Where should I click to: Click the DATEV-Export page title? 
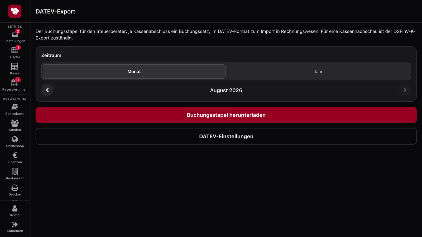(x=55, y=12)
